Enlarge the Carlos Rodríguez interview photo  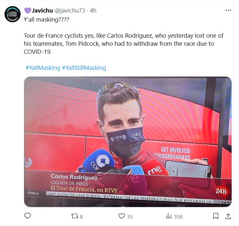click(128, 142)
